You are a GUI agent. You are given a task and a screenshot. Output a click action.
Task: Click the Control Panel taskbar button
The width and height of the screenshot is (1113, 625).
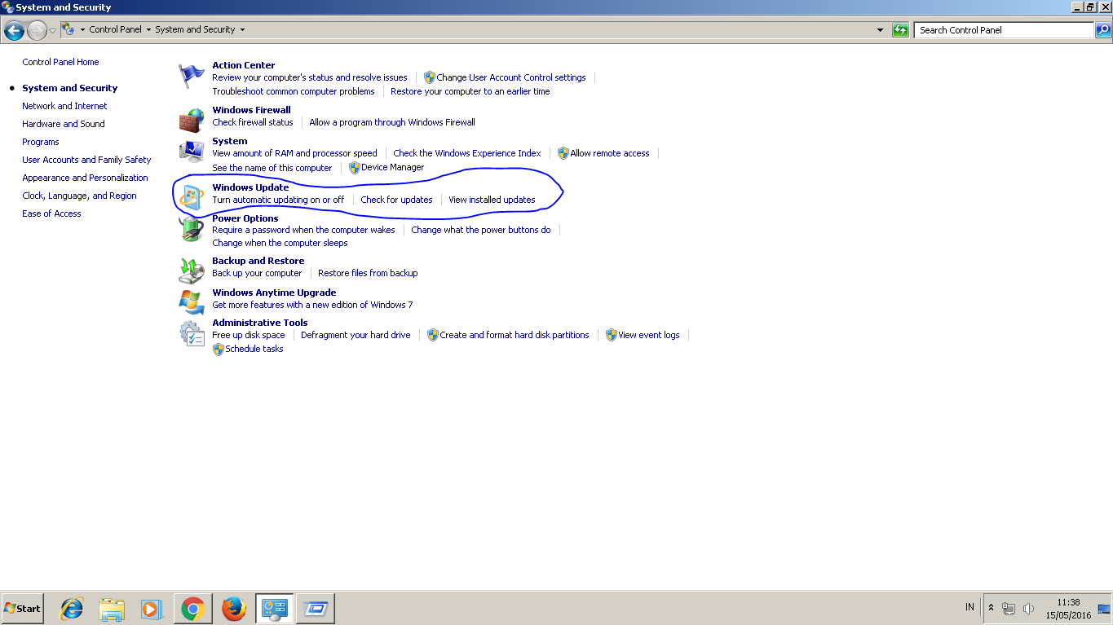click(x=274, y=608)
